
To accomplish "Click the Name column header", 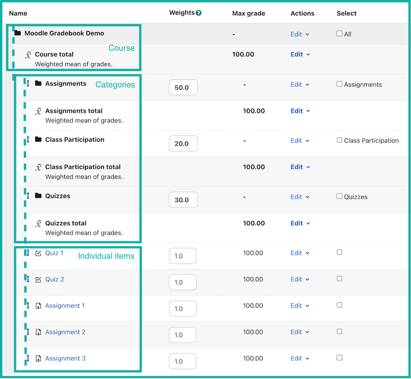I will (18, 13).
